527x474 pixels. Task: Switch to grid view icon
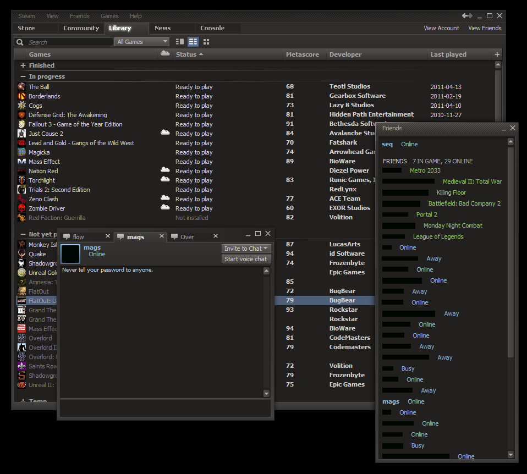coord(206,42)
